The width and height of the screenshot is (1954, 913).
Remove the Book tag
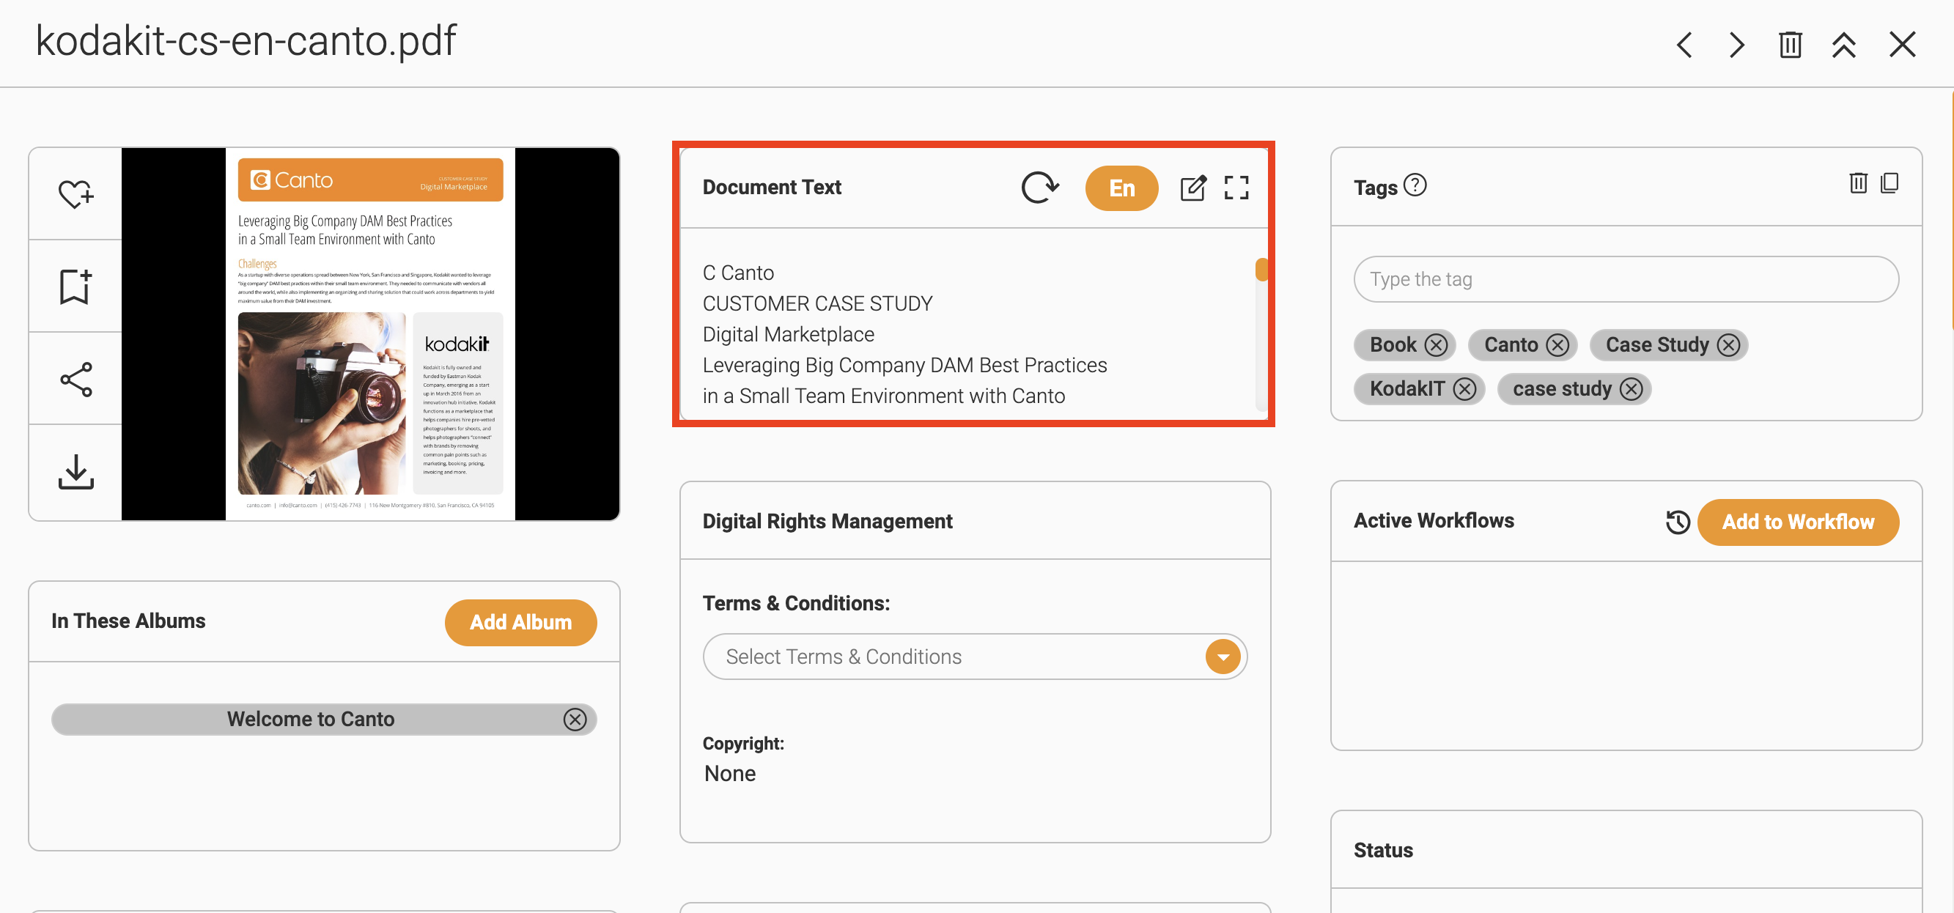point(1435,345)
